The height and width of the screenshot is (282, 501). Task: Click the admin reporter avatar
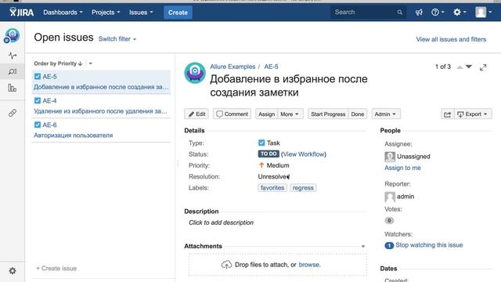click(x=390, y=197)
